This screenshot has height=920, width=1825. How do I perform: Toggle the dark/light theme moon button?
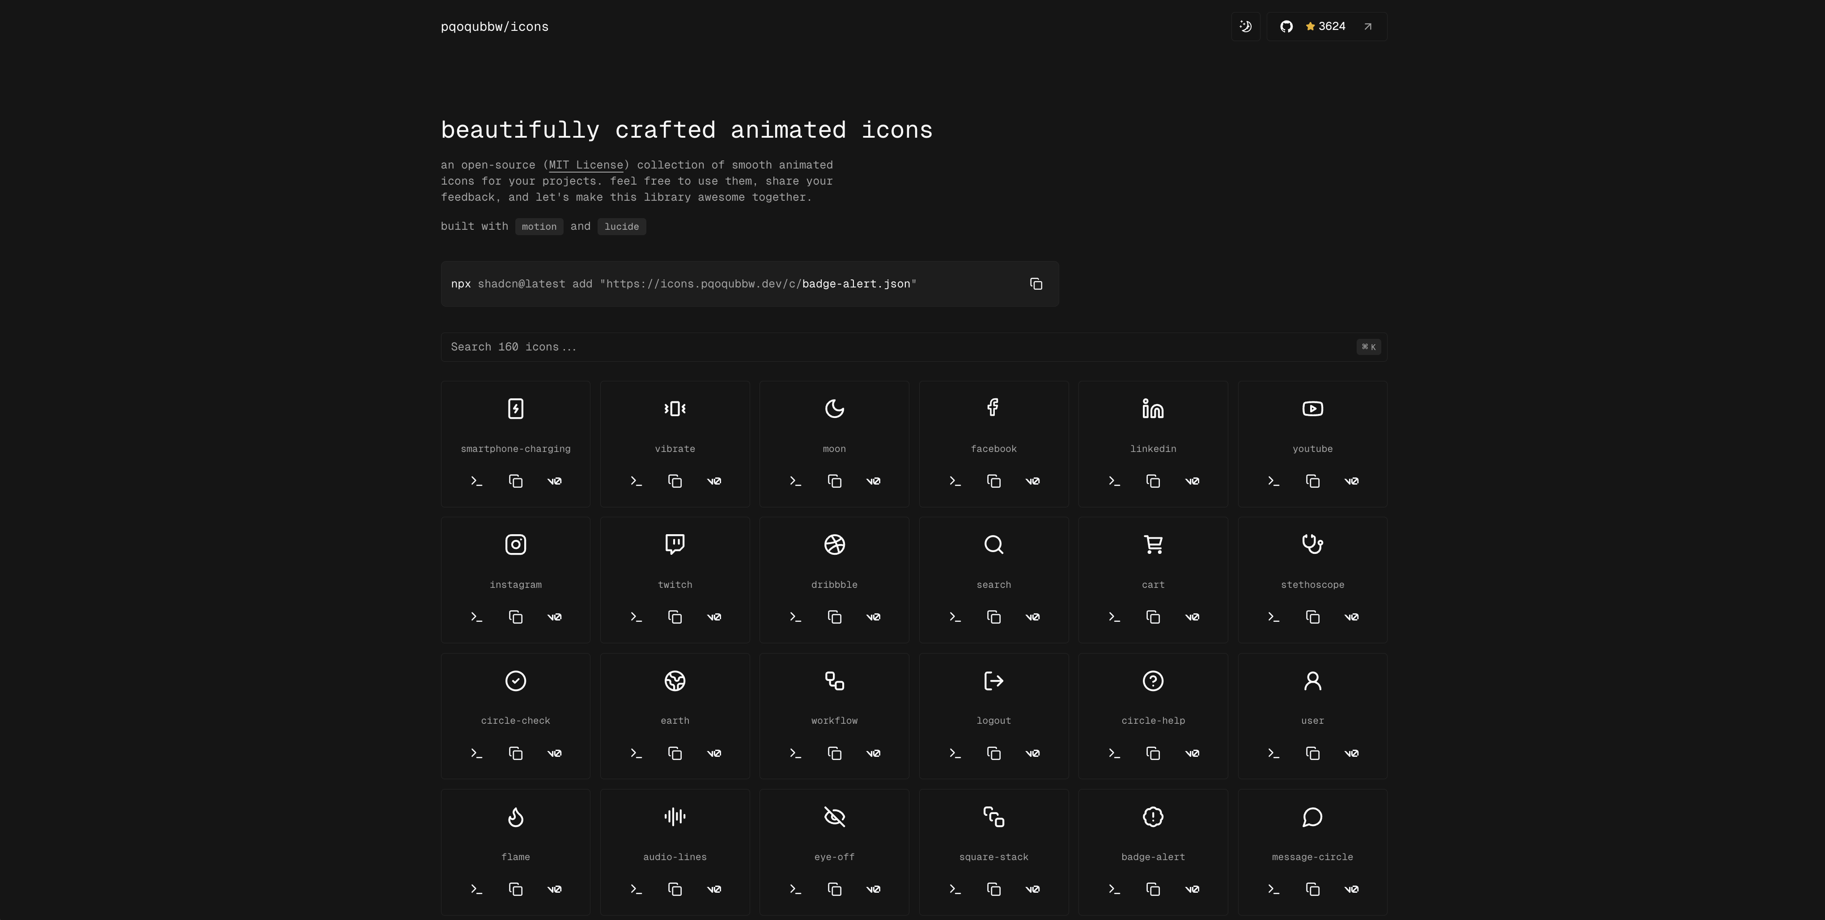pyautogui.click(x=1245, y=26)
